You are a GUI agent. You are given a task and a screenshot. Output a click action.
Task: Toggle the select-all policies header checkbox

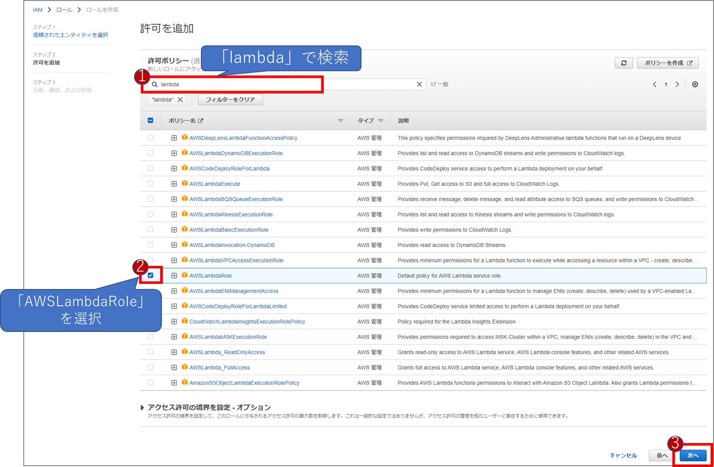[x=150, y=121]
